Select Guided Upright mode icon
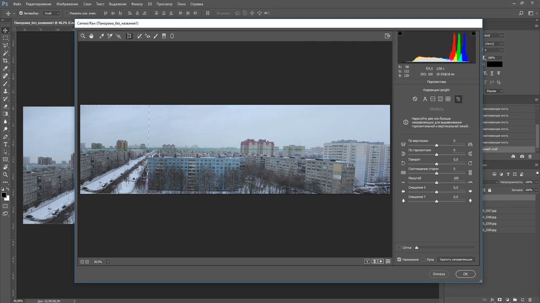This screenshot has height=303, width=540. point(459,99)
